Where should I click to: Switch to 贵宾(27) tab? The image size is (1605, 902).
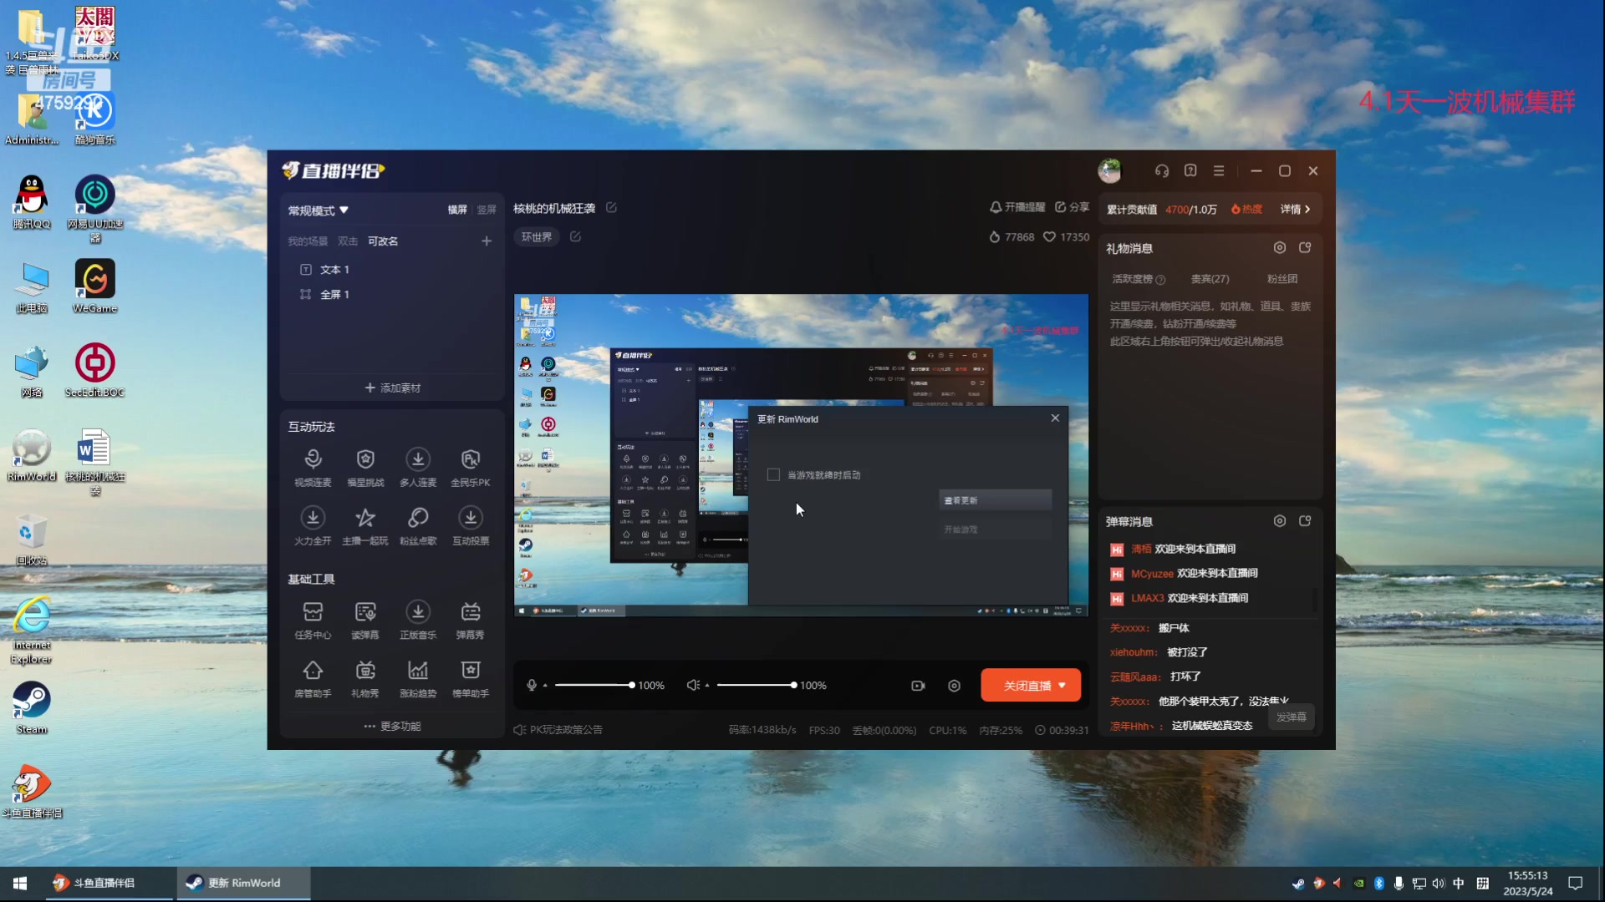(1210, 279)
